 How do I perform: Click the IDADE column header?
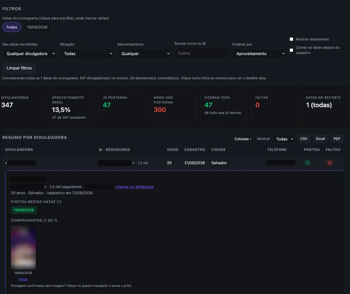(x=172, y=150)
